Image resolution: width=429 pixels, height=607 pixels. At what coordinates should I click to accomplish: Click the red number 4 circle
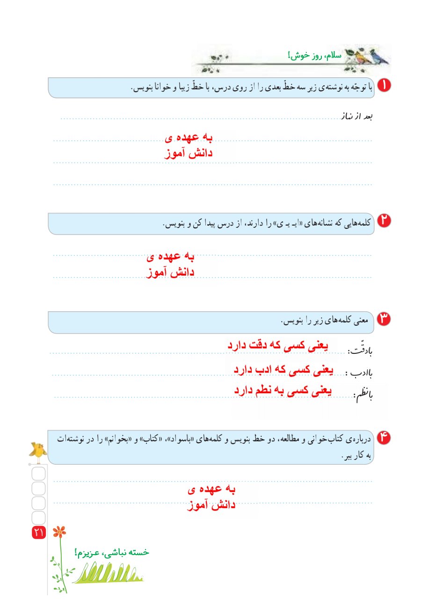[384, 438]
